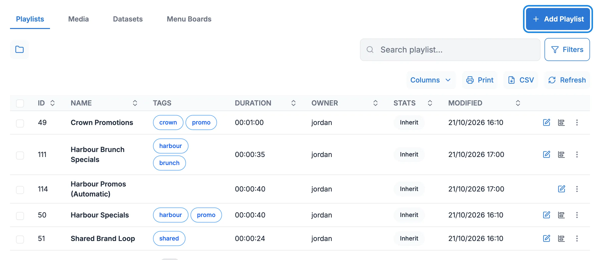Open more options for Harbour Promos (Automatic)

pyautogui.click(x=577, y=189)
